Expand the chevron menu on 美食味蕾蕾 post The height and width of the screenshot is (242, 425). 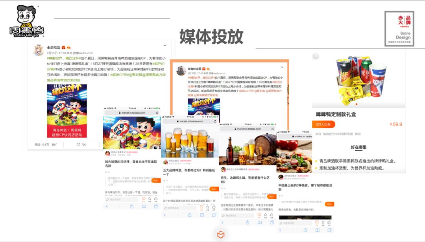pos(282,67)
